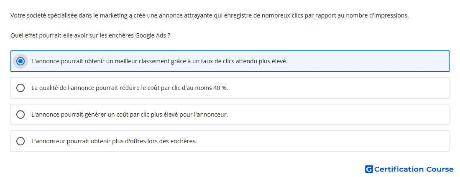The height and width of the screenshot is (177, 460).
Task: Select radio for réduire le coût de 40 %
Action: coord(20,88)
